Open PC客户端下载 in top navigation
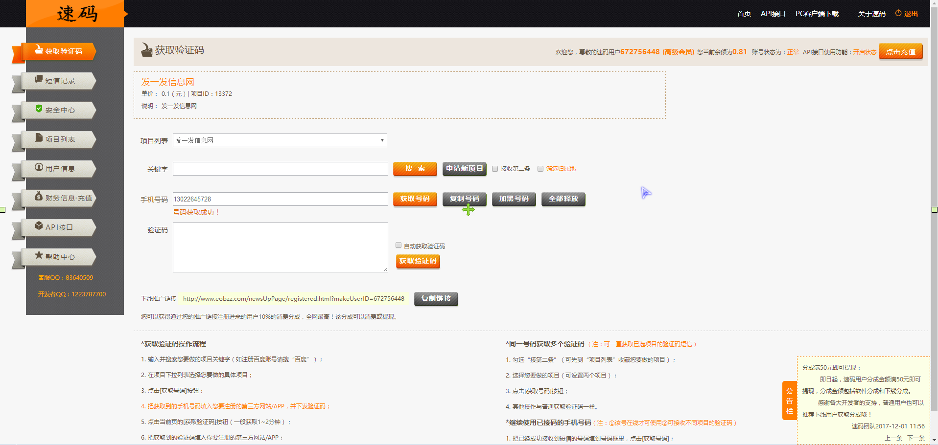This screenshot has width=938, height=445. tap(817, 14)
